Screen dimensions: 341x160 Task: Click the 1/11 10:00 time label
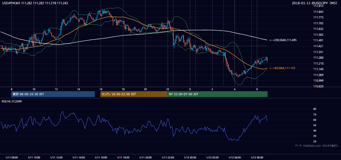coord(34,158)
